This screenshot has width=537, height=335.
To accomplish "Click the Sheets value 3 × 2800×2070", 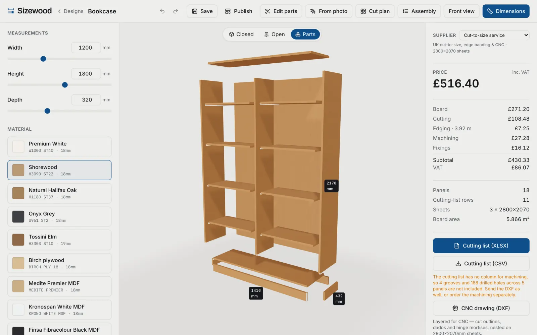I will point(509,210).
